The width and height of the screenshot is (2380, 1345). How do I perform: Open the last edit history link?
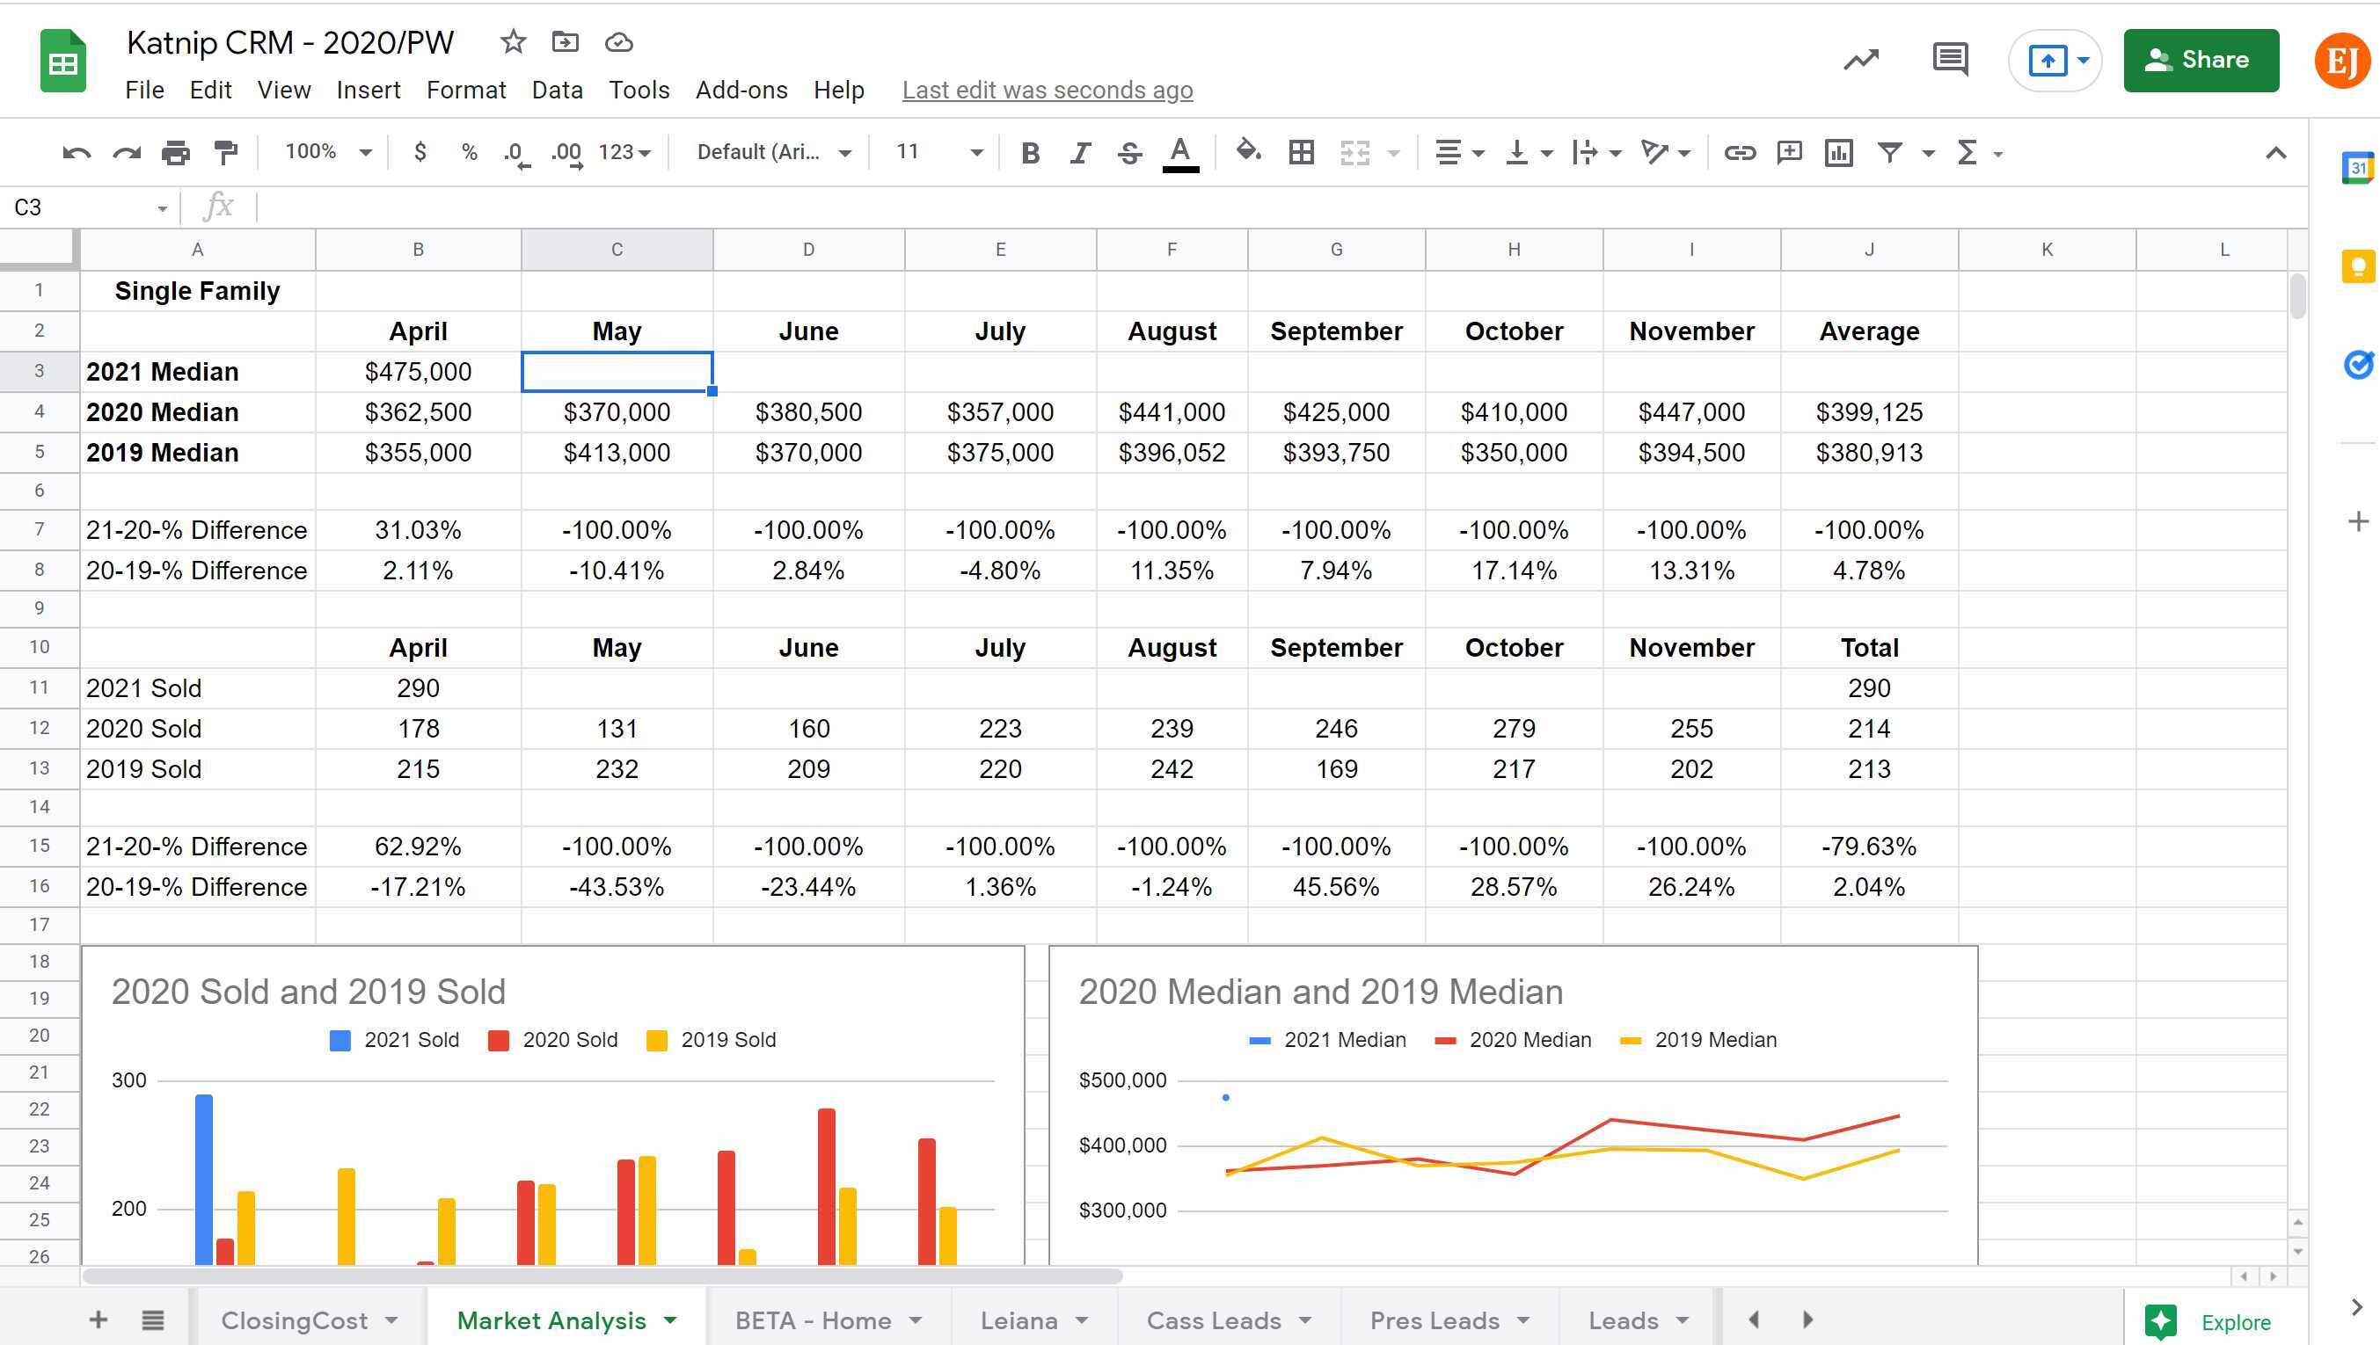click(1047, 90)
